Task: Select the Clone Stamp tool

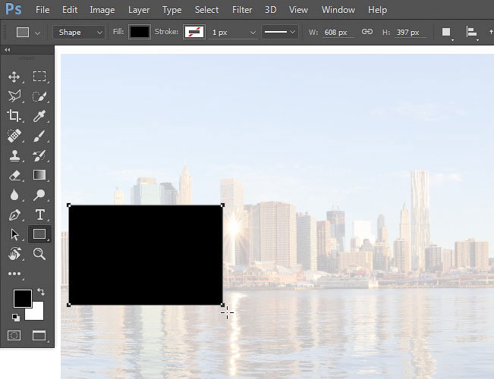Action: click(14, 155)
